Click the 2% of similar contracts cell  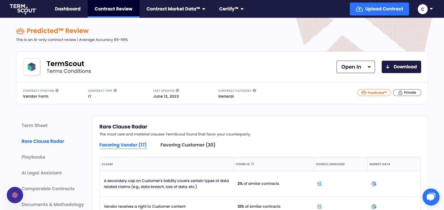coord(258,183)
